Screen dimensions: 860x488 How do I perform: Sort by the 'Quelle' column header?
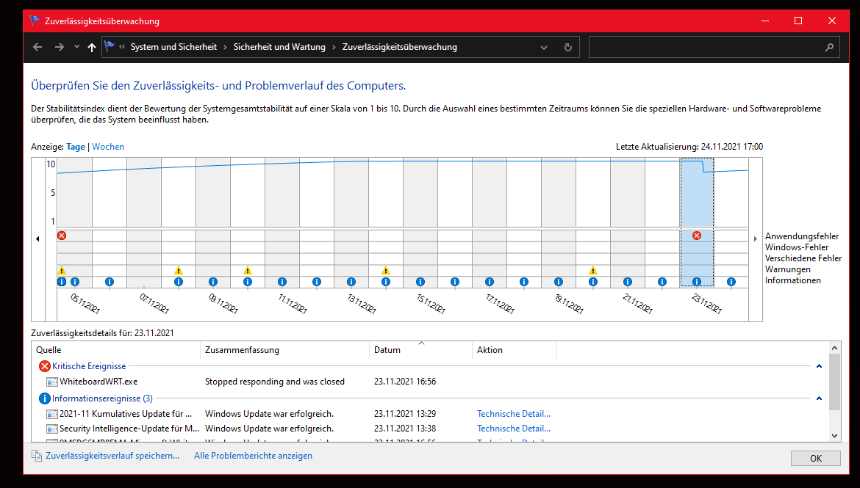[x=116, y=350]
